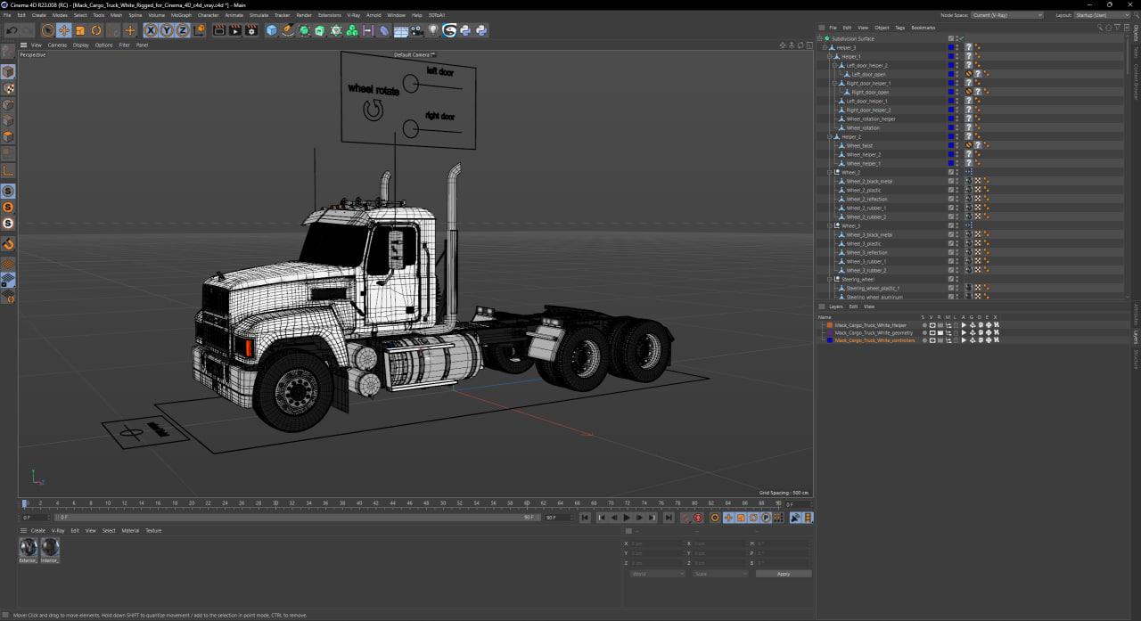Click Mack_Cargo_Truck_White_controllers layer color swatch
The height and width of the screenshot is (621, 1141).
coord(830,340)
